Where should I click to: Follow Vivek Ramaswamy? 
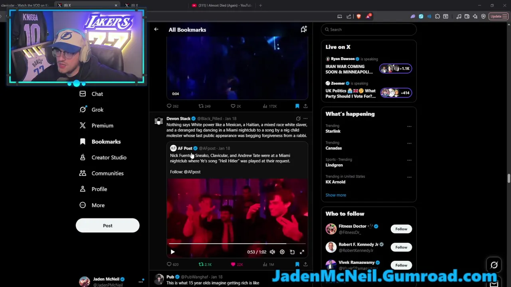click(401, 265)
